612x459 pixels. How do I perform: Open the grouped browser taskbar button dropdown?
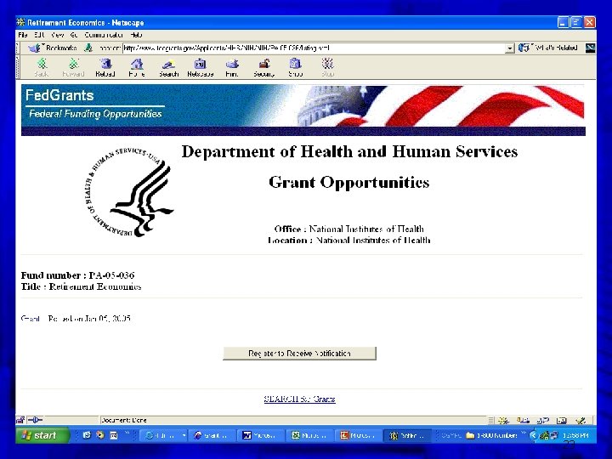coord(184,435)
